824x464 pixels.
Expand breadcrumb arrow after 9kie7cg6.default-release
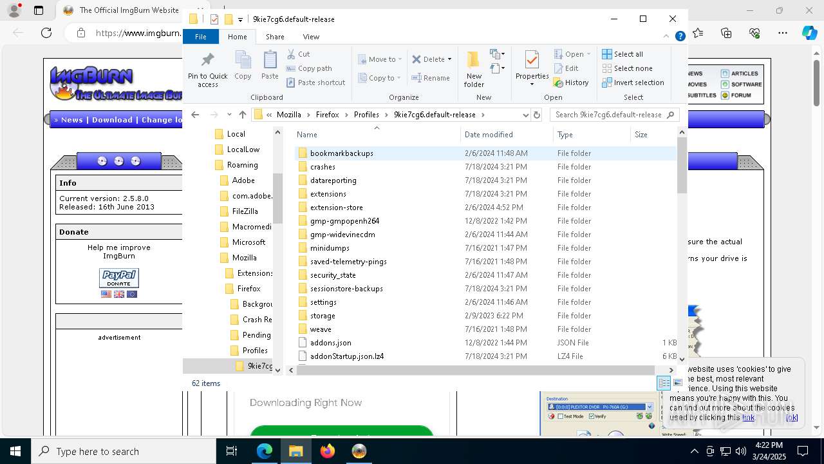[x=483, y=115]
